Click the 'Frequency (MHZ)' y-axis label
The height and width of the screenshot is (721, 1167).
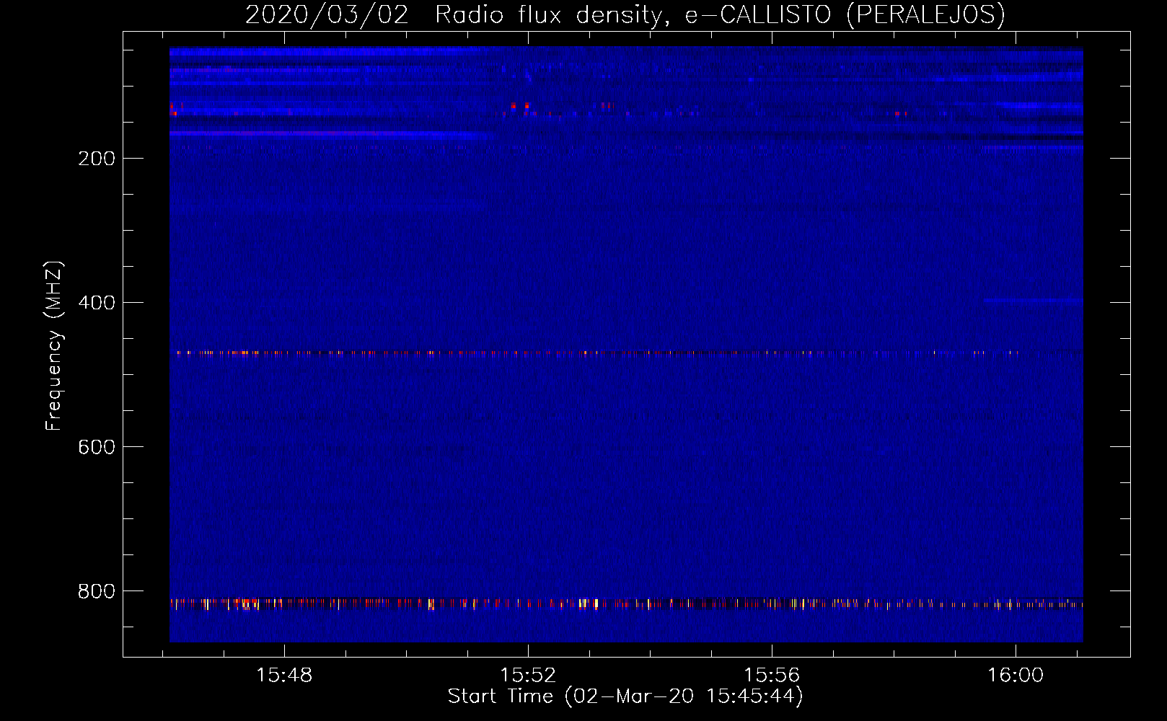pyautogui.click(x=54, y=346)
